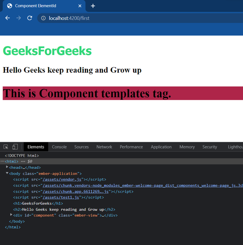Open the ember-welcome-page chunk vendors link
243x245 pixels.
point(143,186)
